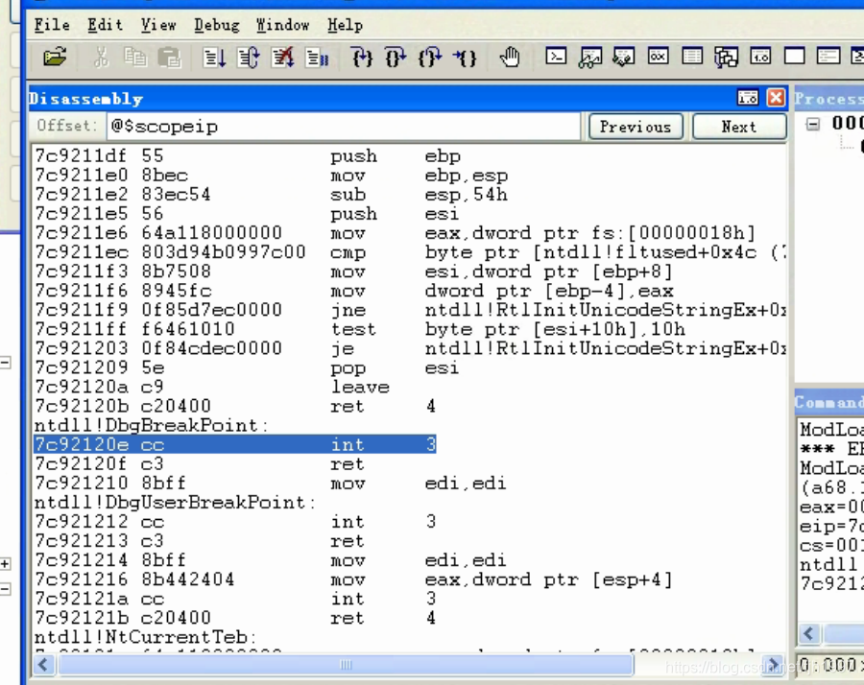This screenshot has width=864, height=685.
Task: Click the Disassembly horizontal scrollbar left arrow
Action: pos(43,665)
